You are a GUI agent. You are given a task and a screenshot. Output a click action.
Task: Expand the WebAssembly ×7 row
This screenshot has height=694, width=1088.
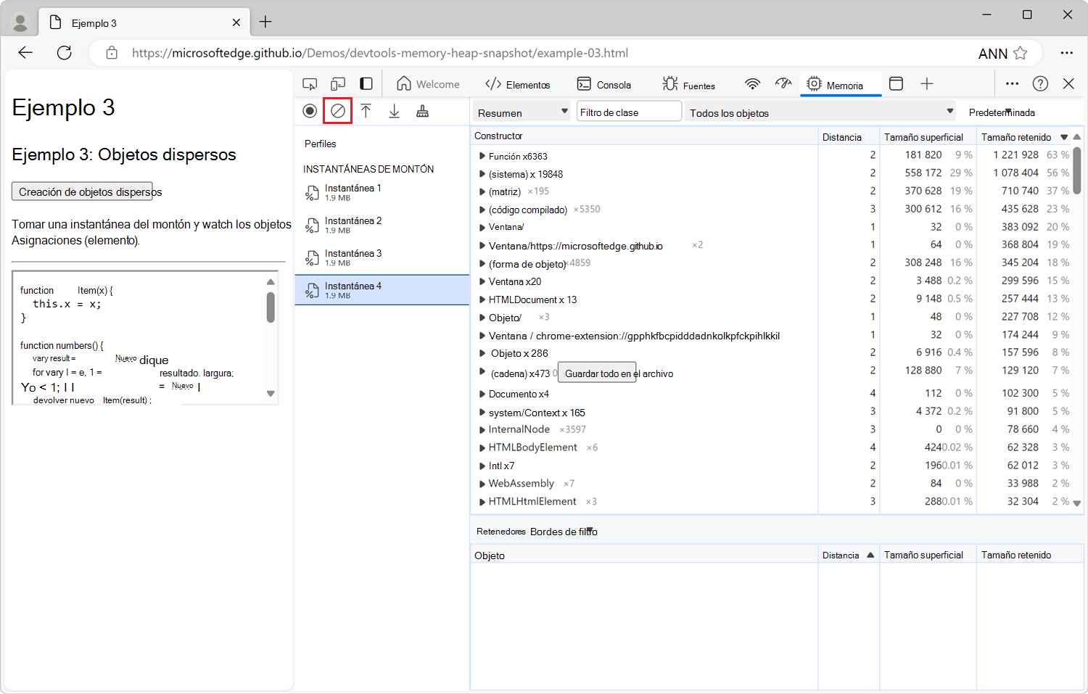(x=482, y=484)
